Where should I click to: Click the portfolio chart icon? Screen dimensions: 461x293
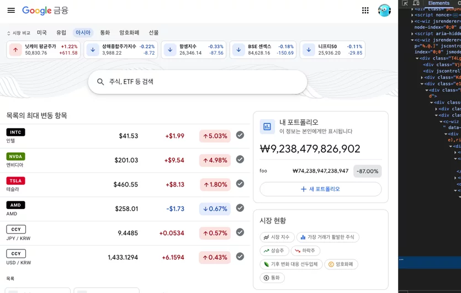[x=267, y=127]
